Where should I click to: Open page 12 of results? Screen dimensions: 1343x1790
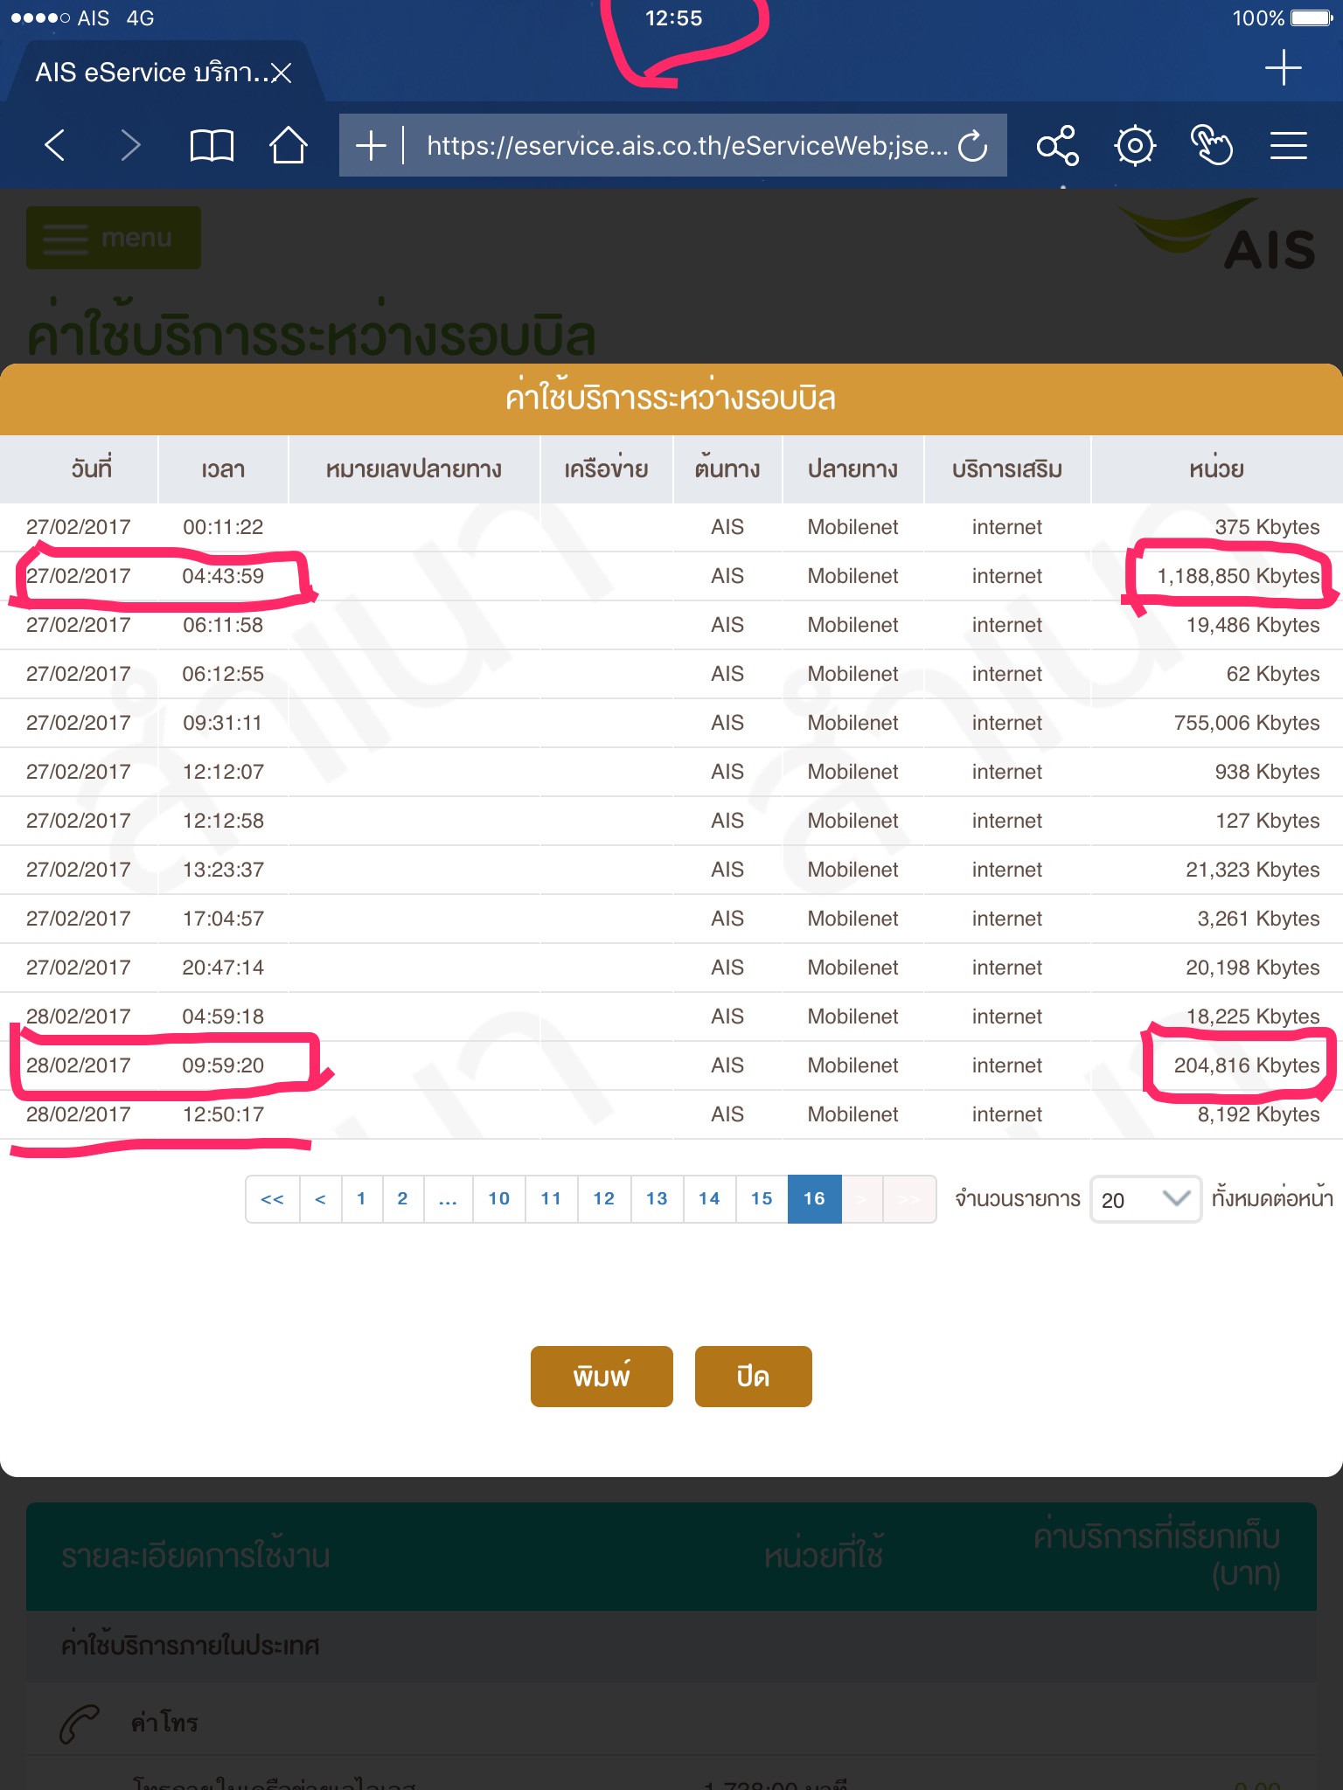point(604,1199)
